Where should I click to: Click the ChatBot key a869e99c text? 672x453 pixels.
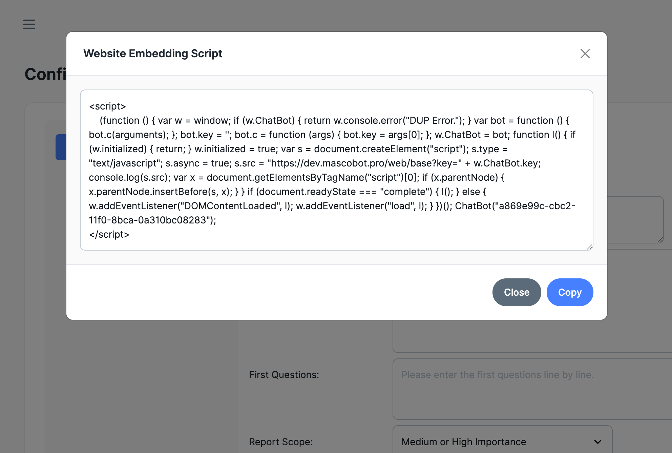tap(535, 206)
